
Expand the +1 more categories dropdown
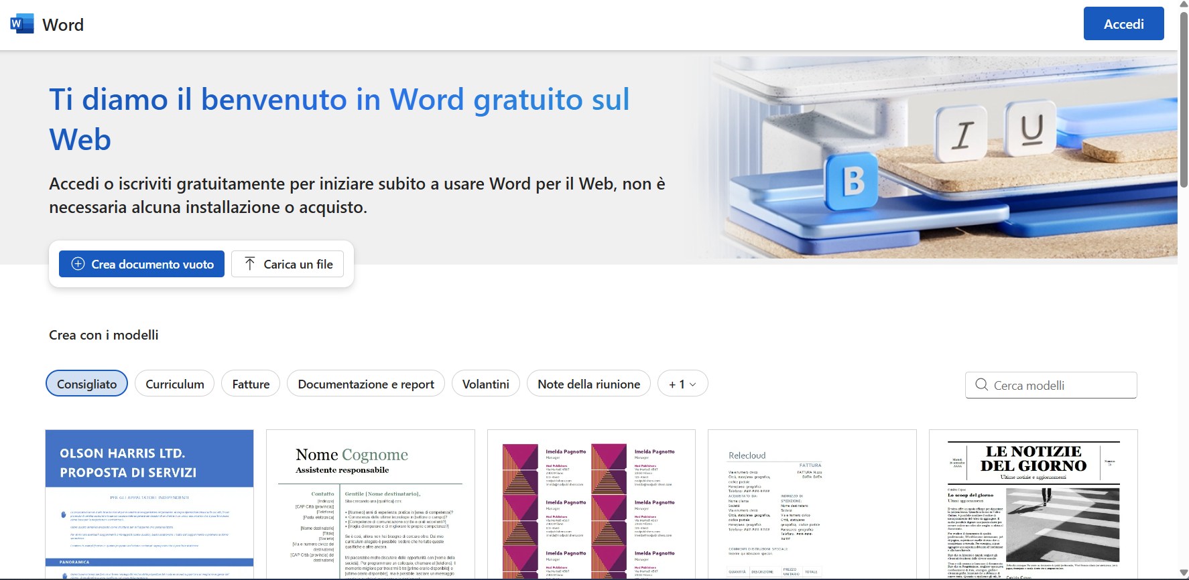pyautogui.click(x=682, y=384)
